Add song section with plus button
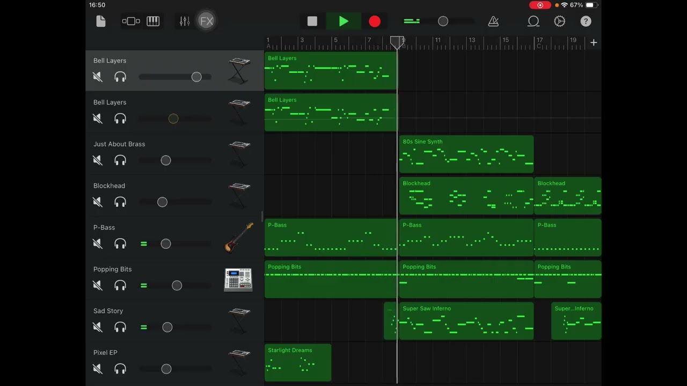The width and height of the screenshot is (687, 386). pyautogui.click(x=594, y=43)
